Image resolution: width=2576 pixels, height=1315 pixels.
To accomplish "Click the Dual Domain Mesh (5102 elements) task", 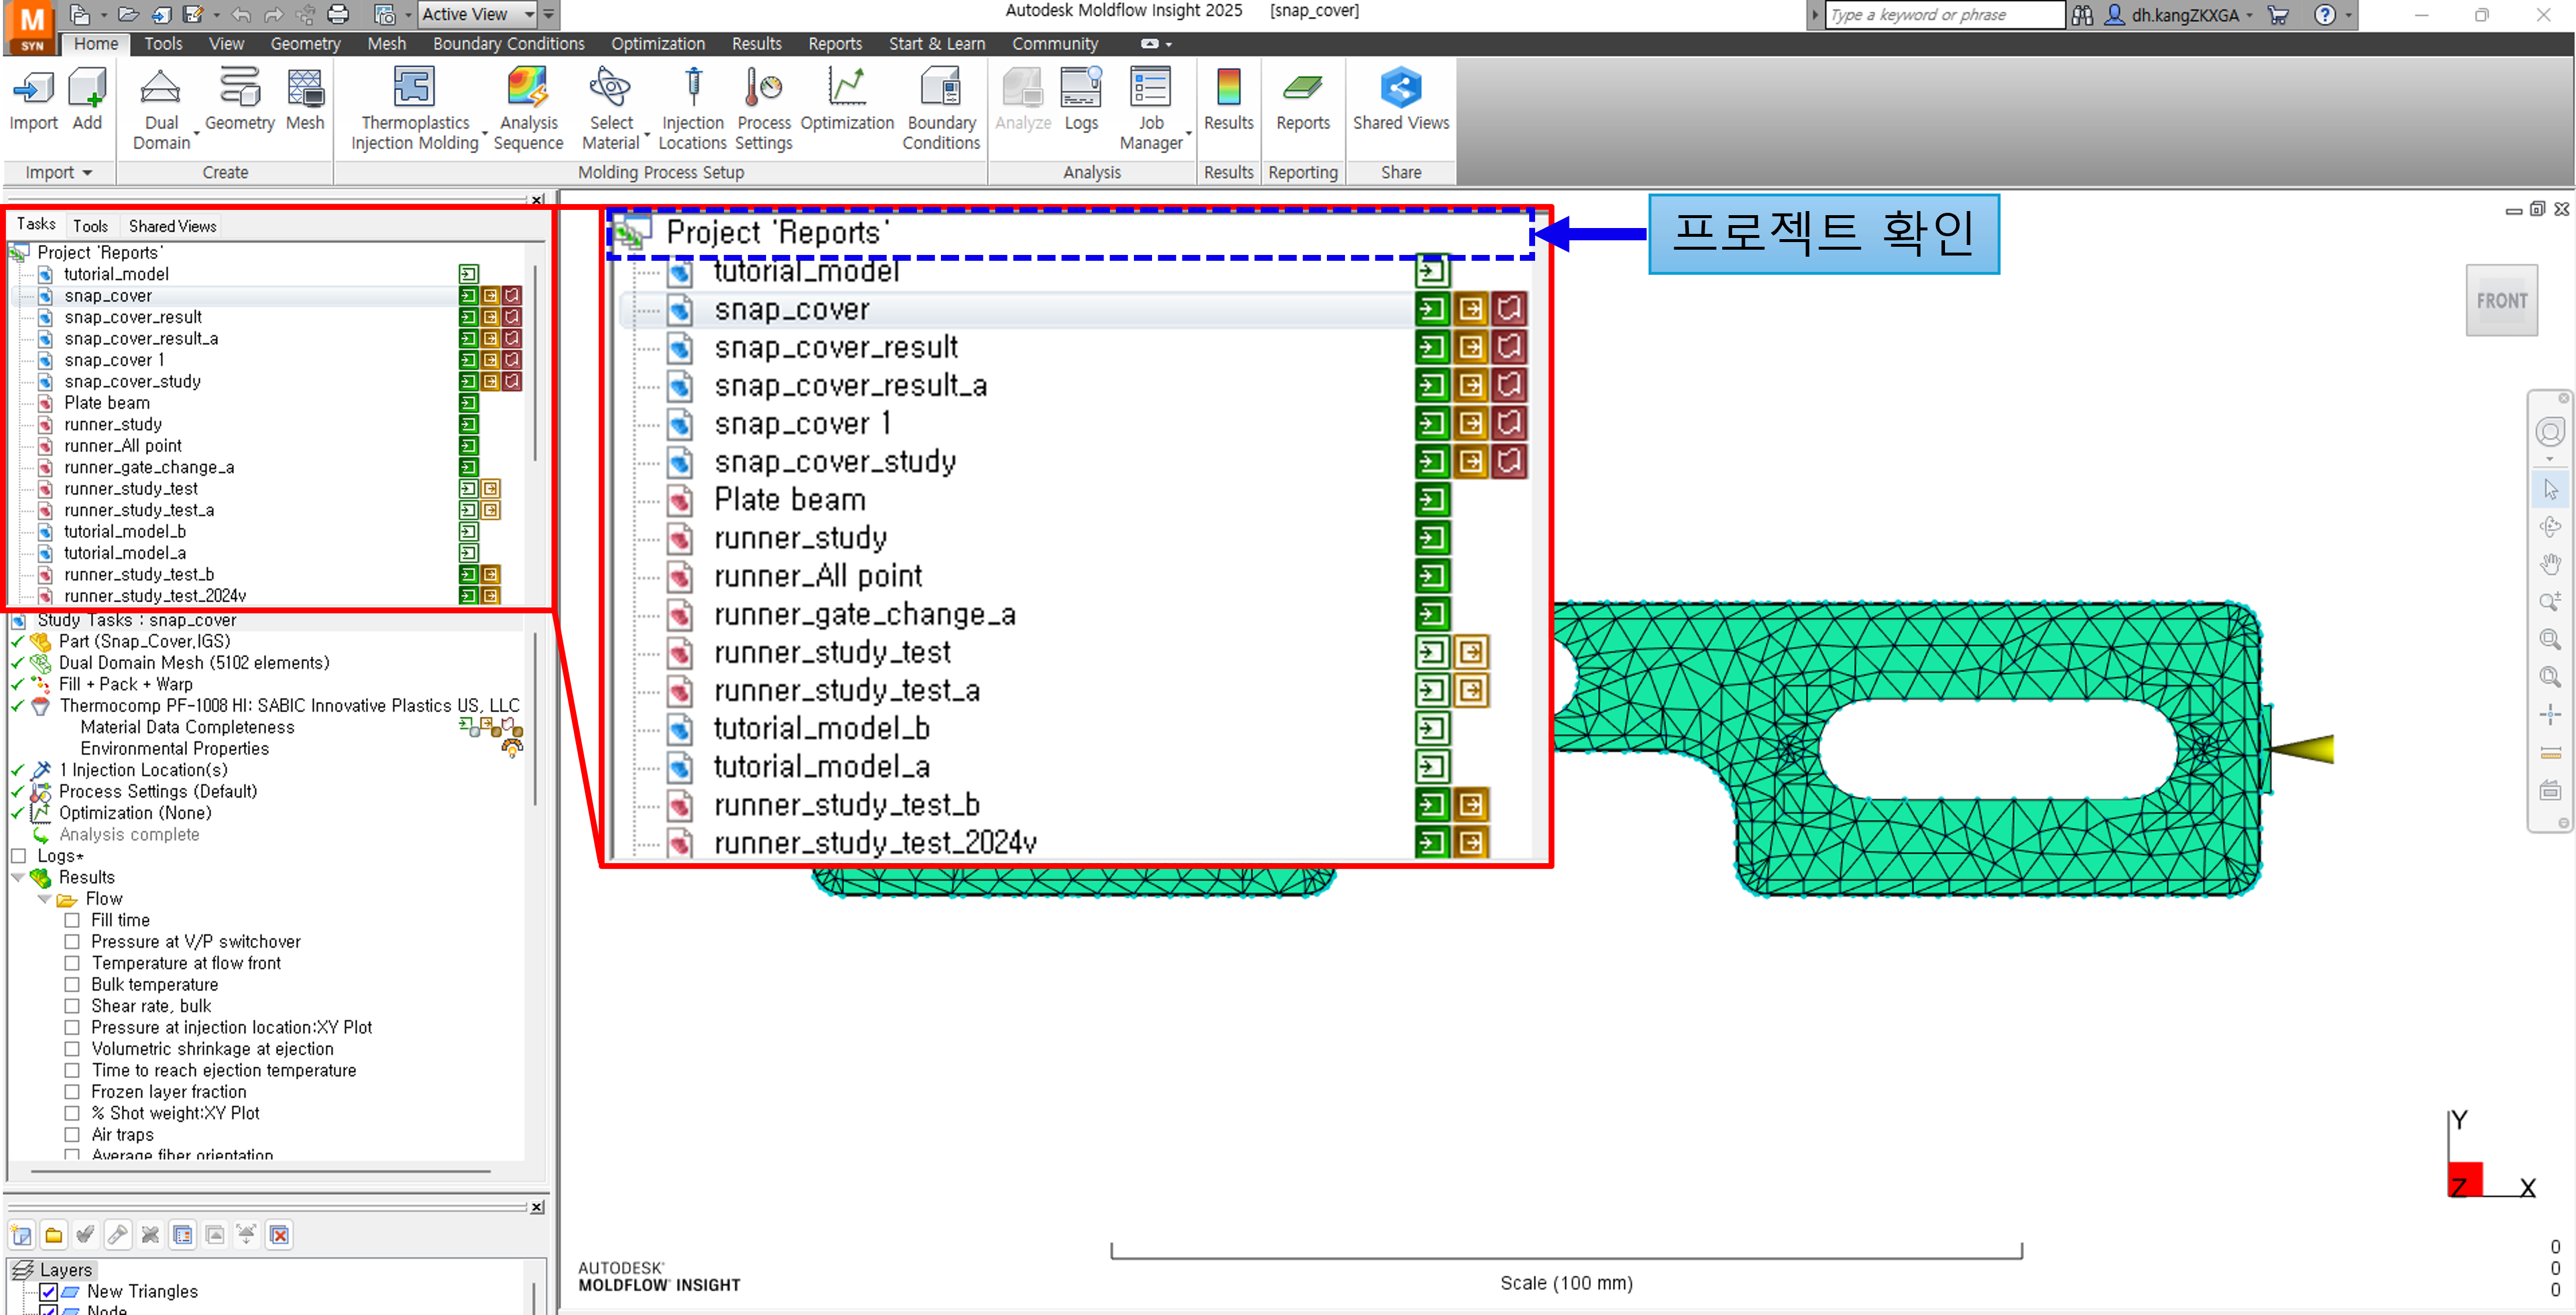I will pyautogui.click(x=194, y=663).
